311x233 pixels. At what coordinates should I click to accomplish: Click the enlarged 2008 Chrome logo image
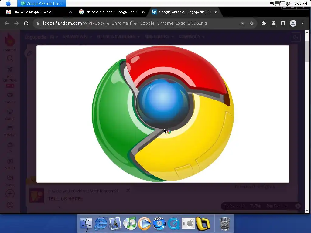pyautogui.click(x=163, y=114)
